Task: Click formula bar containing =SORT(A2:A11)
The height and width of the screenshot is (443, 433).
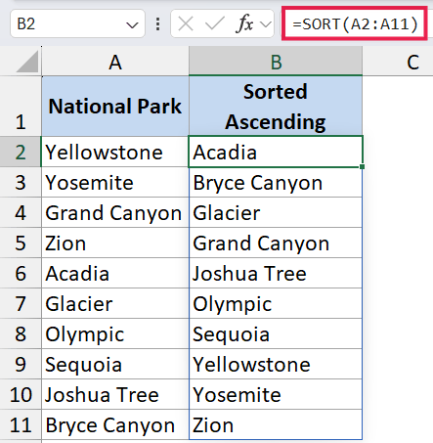Action: click(x=355, y=23)
